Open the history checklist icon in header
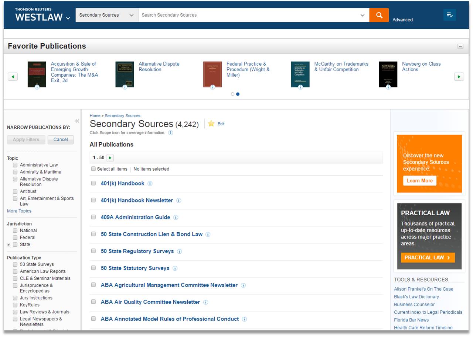The width and height of the screenshot is (473, 337). tap(449, 15)
